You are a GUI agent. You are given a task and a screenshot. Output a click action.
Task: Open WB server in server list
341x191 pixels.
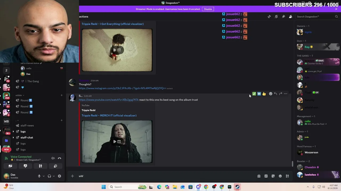6,121
